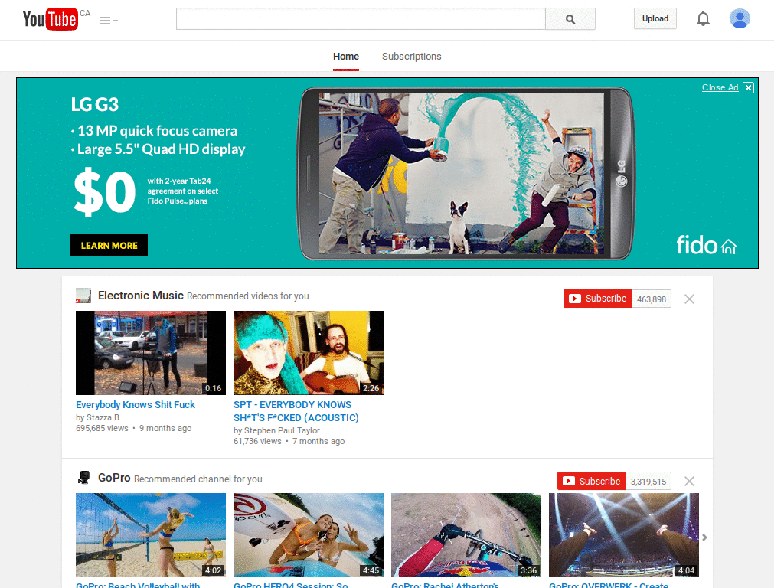784x588 pixels.
Task: Play the 0:16 street keyboard video thumbnail
Action: [151, 353]
